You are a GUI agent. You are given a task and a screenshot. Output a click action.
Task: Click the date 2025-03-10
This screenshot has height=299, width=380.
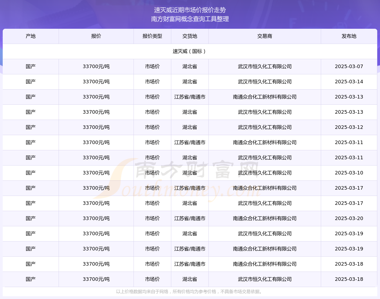point(349,173)
